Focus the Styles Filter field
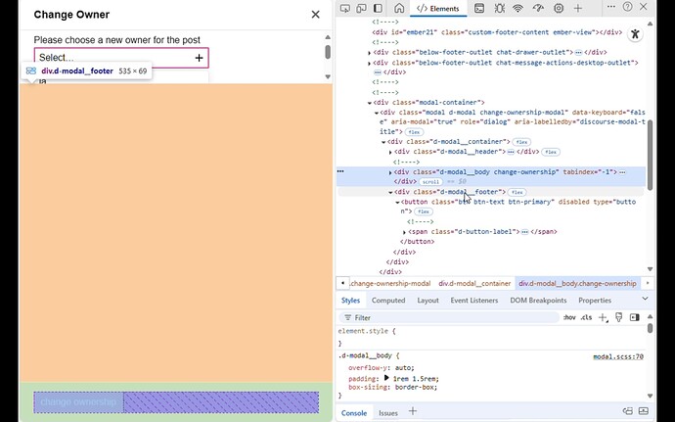 tap(450, 317)
